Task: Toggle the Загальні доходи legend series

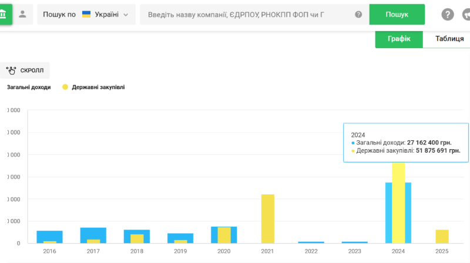Action: [x=29, y=87]
